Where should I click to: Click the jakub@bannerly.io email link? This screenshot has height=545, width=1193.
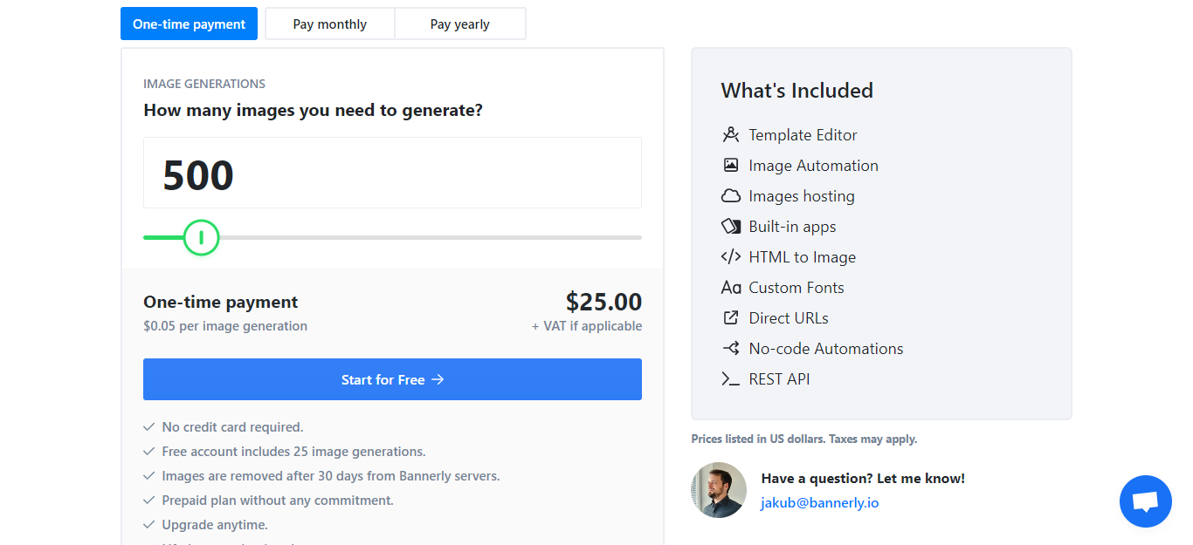pyautogui.click(x=820, y=503)
